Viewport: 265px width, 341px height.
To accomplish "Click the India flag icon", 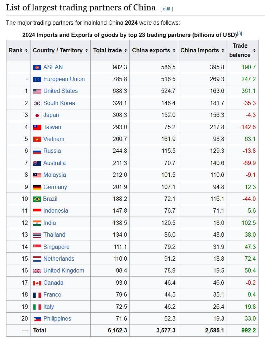I will coord(37,223).
